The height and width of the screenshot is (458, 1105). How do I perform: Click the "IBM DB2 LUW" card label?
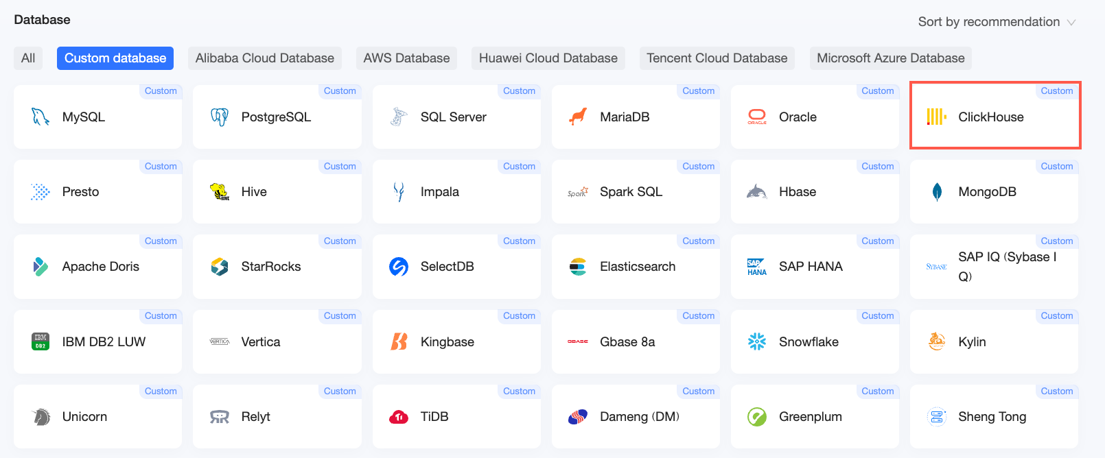coord(104,341)
